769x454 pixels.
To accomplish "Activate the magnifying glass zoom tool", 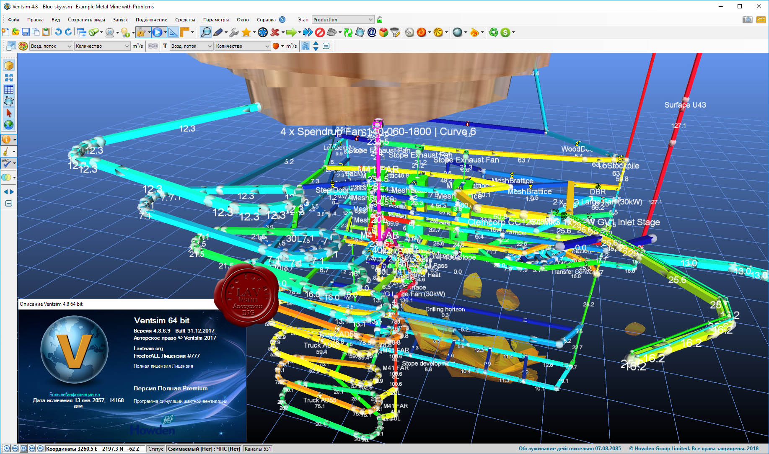I will tap(206, 32).
